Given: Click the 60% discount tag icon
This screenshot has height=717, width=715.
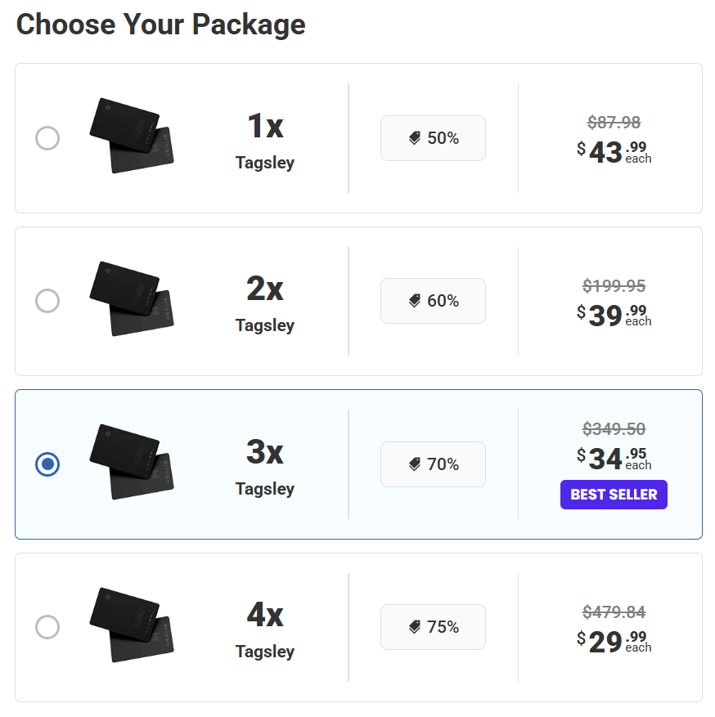Looking at the screenshot, I should [415, 302].
